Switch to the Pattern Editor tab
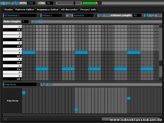 (x=25, y=10)
